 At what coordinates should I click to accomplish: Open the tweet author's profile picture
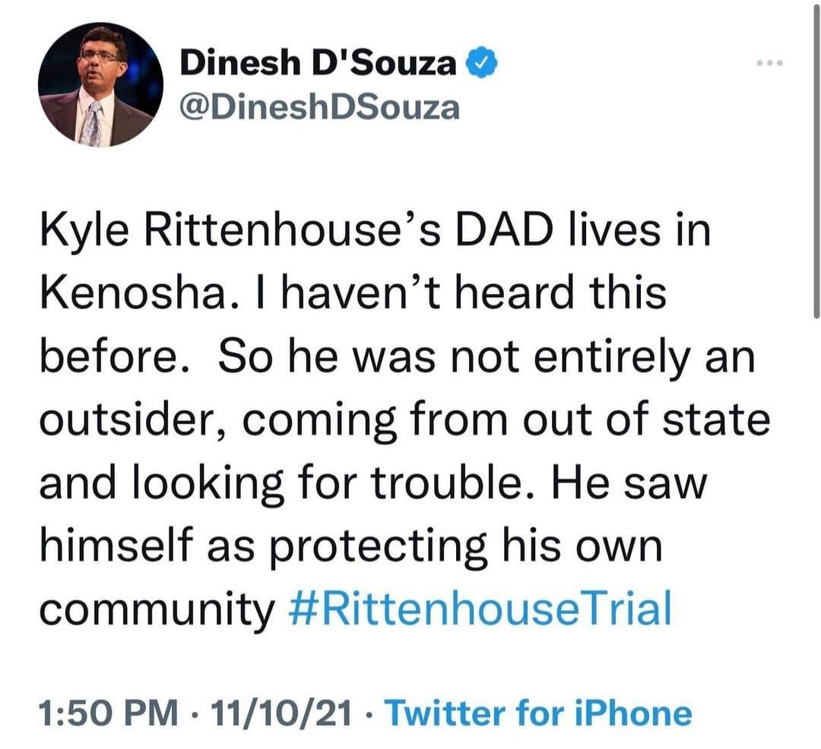[101, 84]
